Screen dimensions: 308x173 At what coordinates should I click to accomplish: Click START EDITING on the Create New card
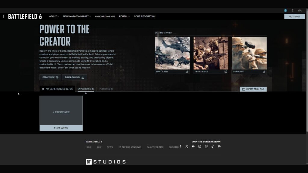61,128
